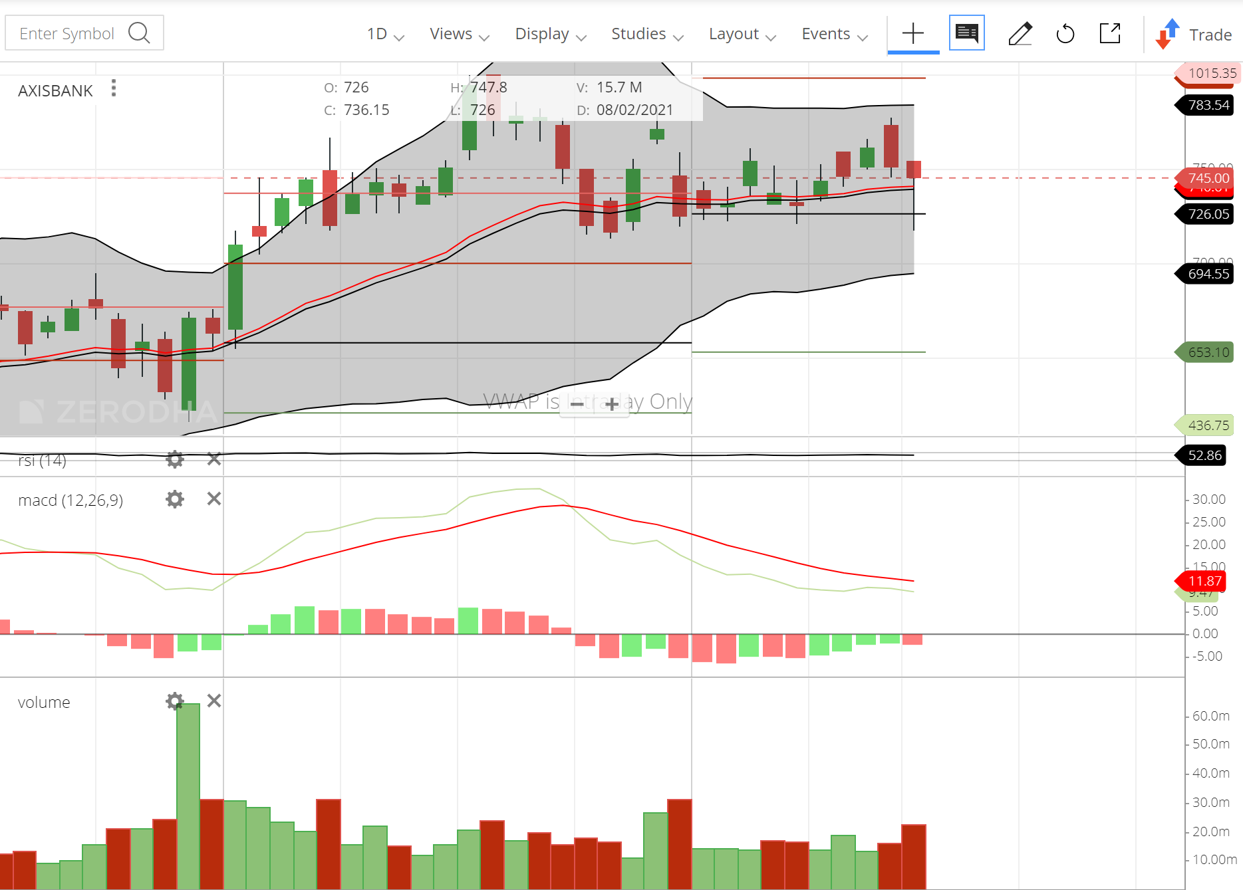Click the 30.00 MACD axis label
1243x890 pixels.
tap(1208, 499)
